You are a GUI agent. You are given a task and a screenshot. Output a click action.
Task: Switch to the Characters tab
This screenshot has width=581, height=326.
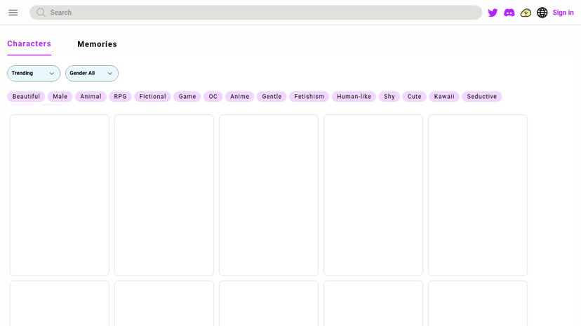(x=29, y=43)
